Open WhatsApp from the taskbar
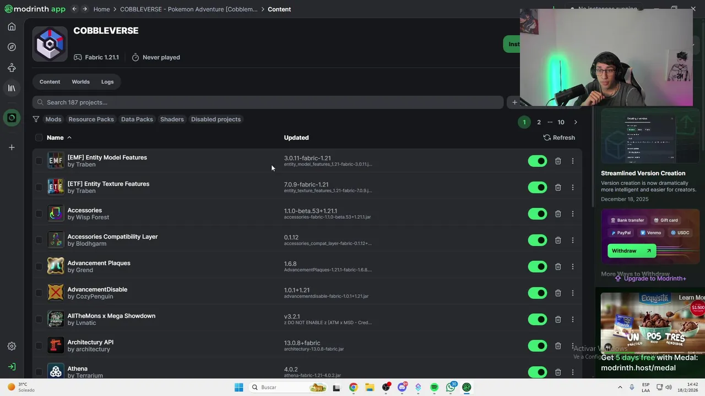The image size is (705, 396). coord(451,387)
